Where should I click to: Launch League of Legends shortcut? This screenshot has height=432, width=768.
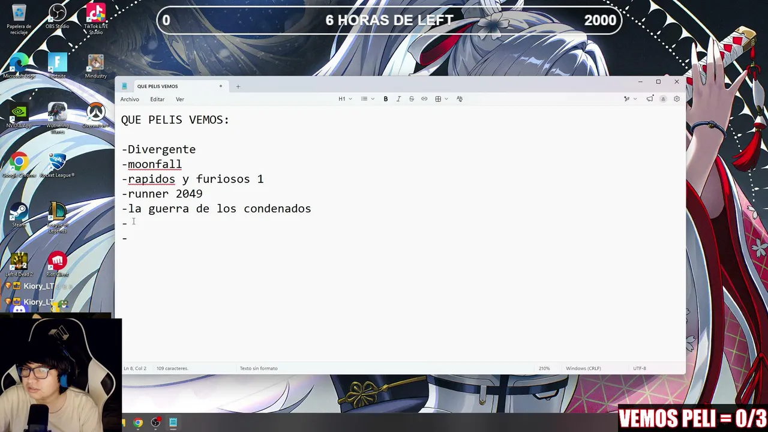click(x=57, y=217)
